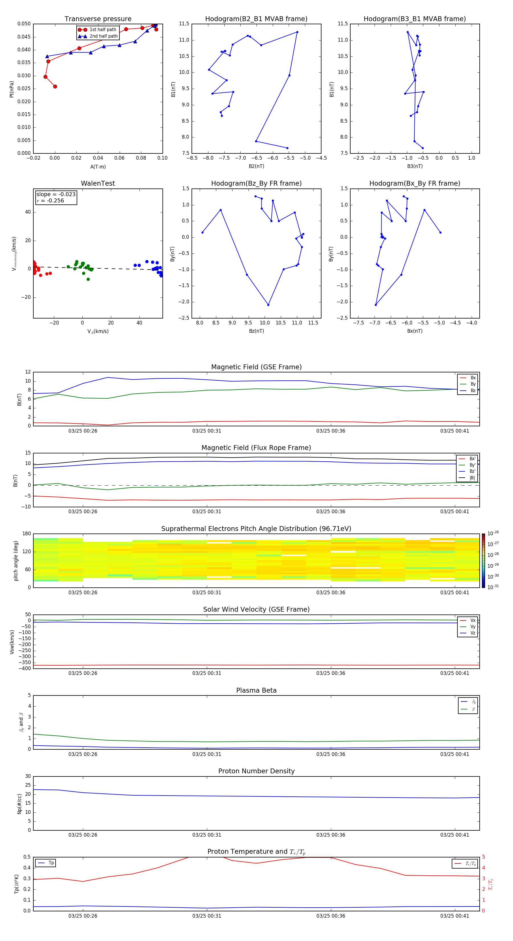Screen dimensions: 513x941
Task: Click 'Bz' in the GSE field legend
Action: [x=468, y=391]
